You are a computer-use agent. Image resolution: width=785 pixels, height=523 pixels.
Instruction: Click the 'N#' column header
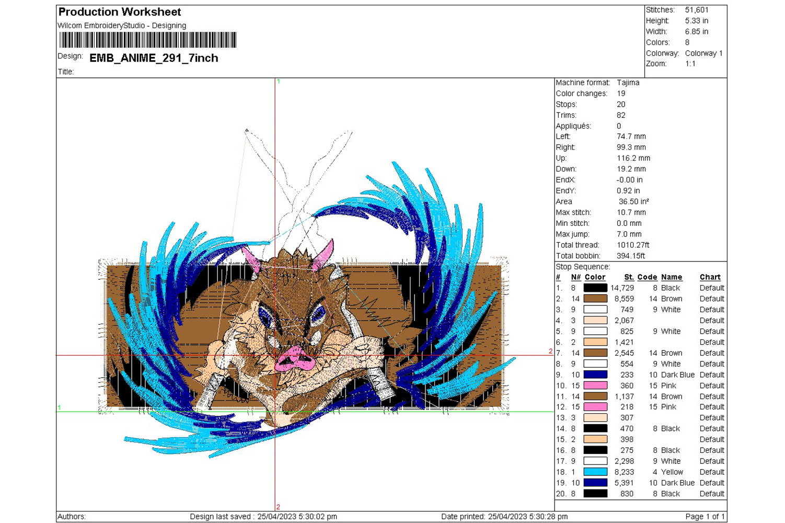coord(575,277)
